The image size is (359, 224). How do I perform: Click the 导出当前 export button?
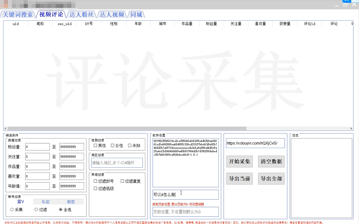(239, 178)
